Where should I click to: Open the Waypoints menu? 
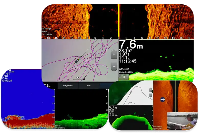[x=68, y=86]
